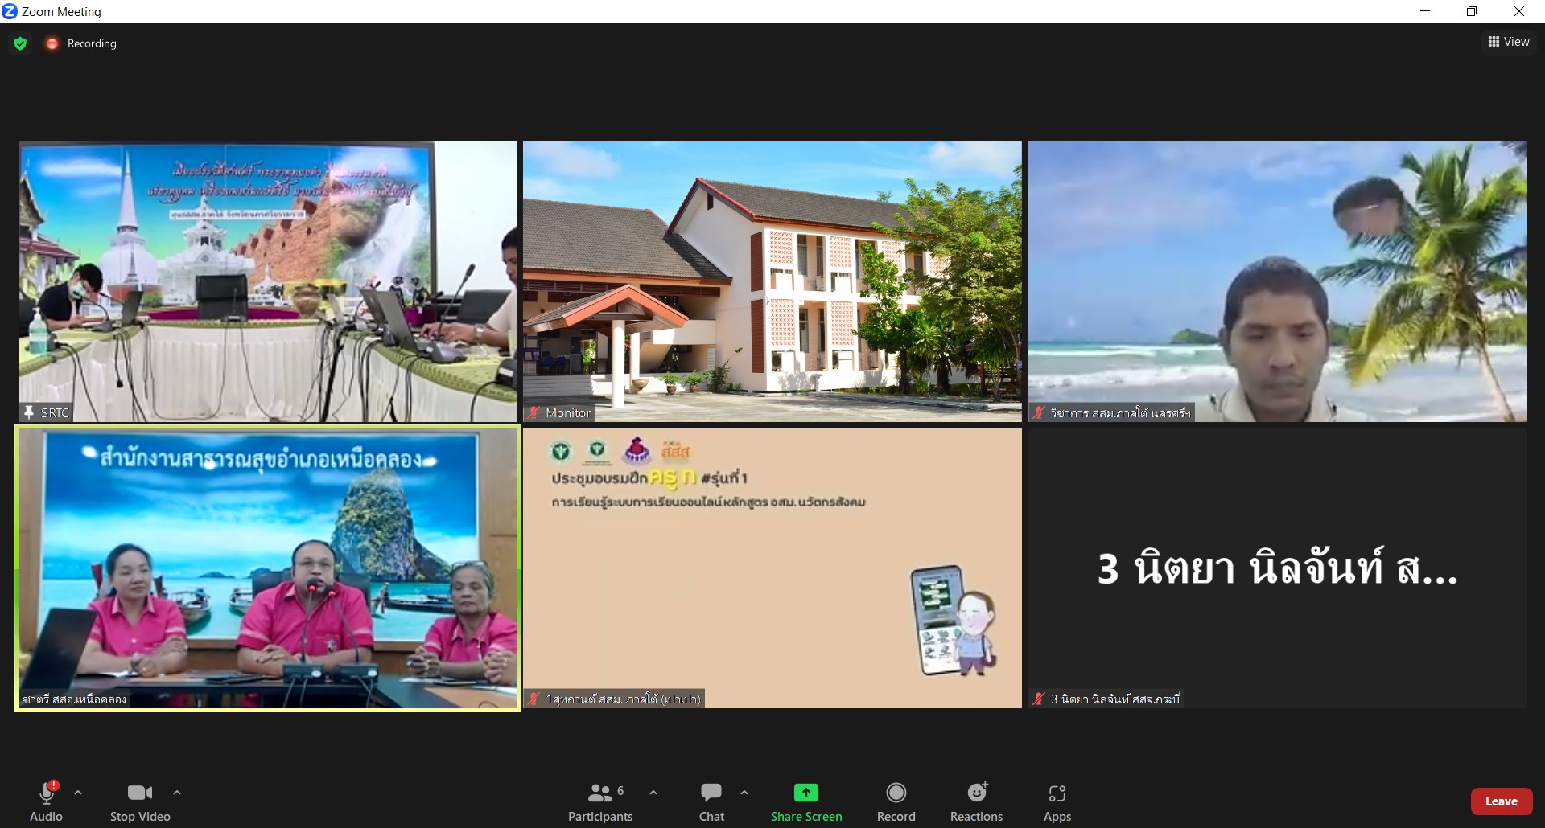Click the red Leave button
Image resolution: width=1545 pixels, height=828 pixels.
(x=1501, y=801)
